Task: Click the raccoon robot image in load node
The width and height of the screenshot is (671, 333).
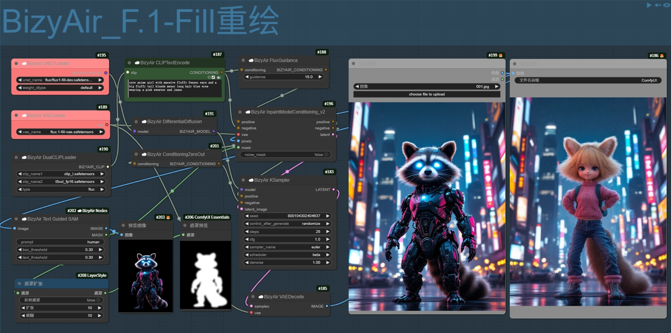Action: (x=427, y=206)
